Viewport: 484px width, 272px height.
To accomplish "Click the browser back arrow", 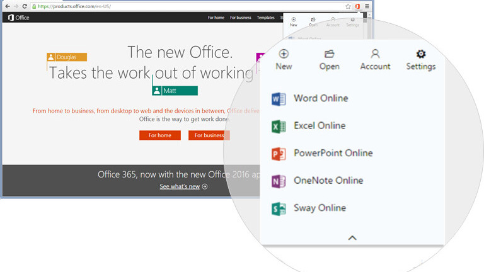I will (x=7, y=6).
